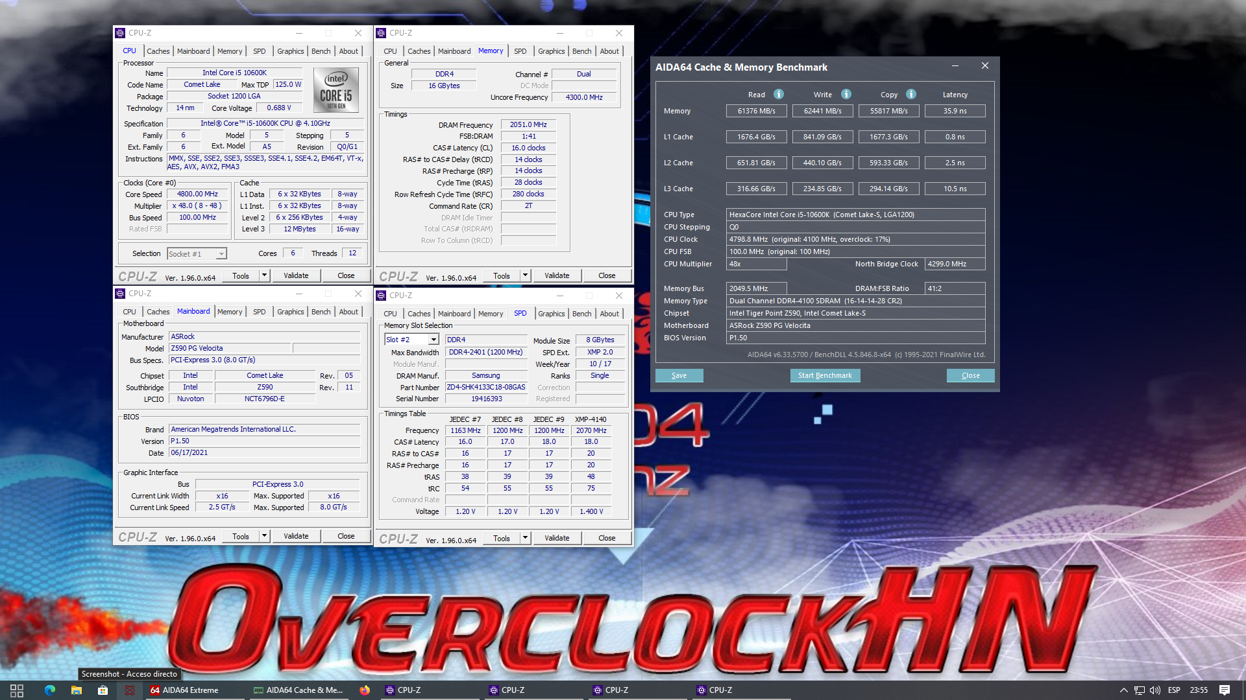Image resolution: width=1246 pixels, height=700 pixels.
Task: Click the ESP language indicator
Action: tap(1174, 690)
